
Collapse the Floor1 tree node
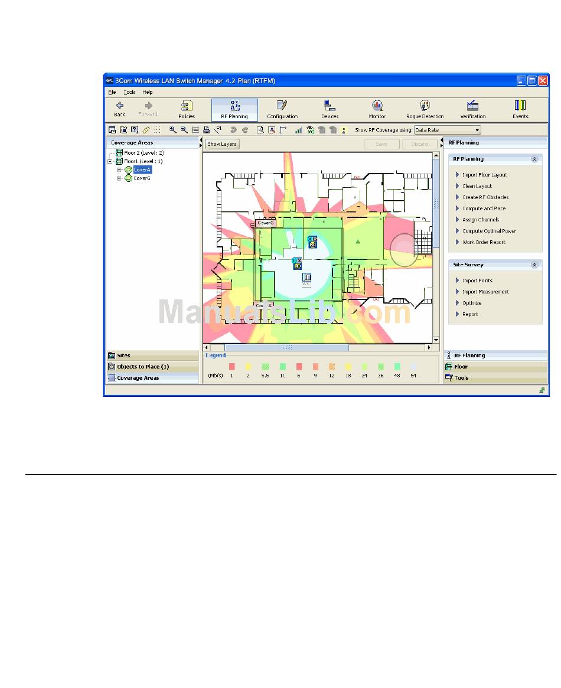pos(110,161)
